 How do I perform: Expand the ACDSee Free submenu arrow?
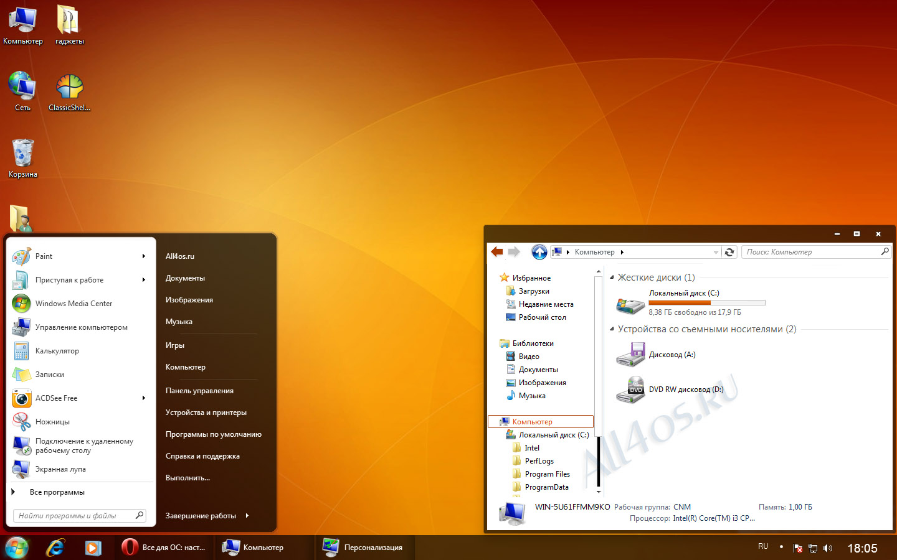click(x=144, y=398)
